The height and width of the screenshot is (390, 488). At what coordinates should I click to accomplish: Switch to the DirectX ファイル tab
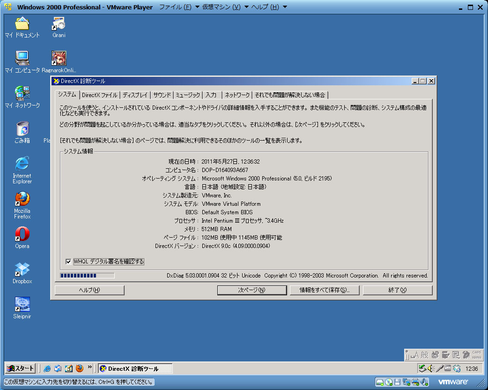(100, 95)
